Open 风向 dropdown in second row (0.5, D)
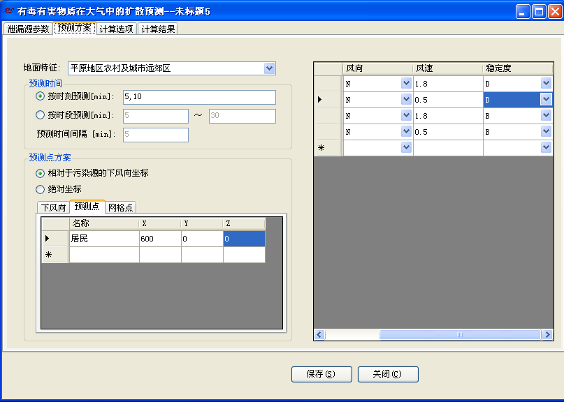 (x=406, y=99)
